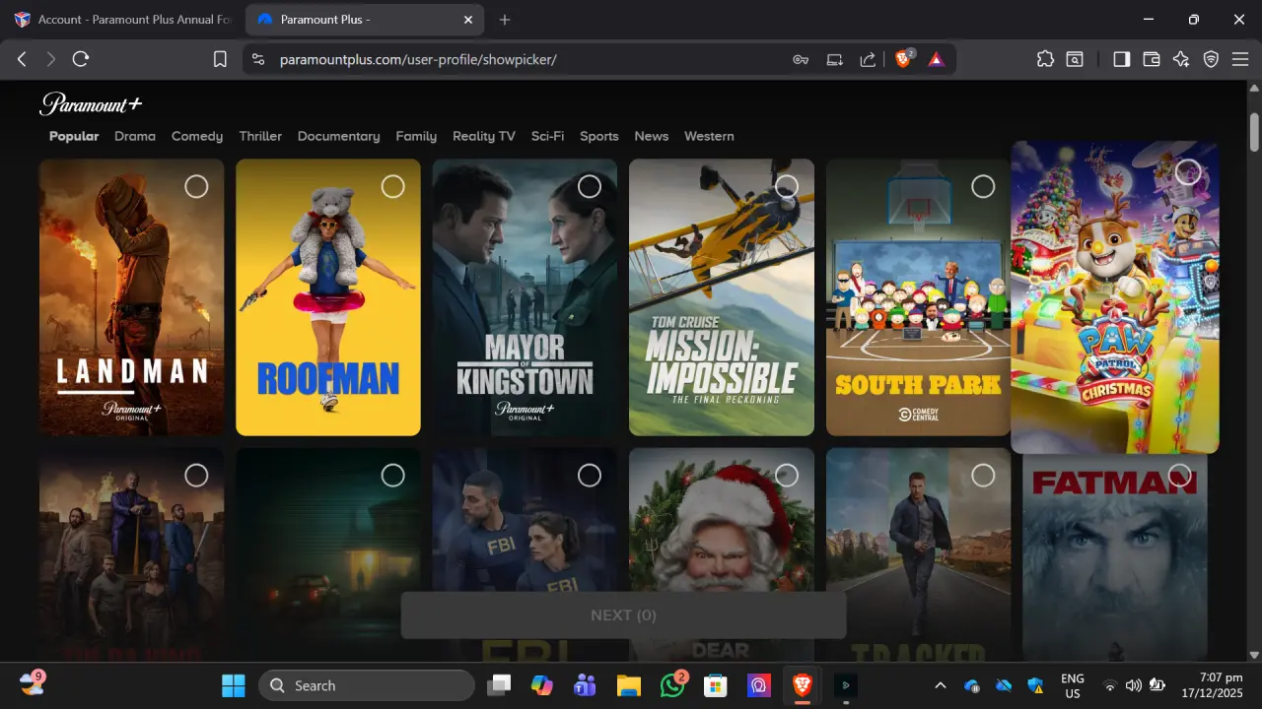Select Tracker show circle toggle

tap(983, 476)
